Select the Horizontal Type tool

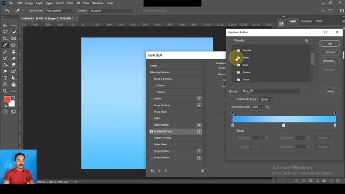[5, 78]
